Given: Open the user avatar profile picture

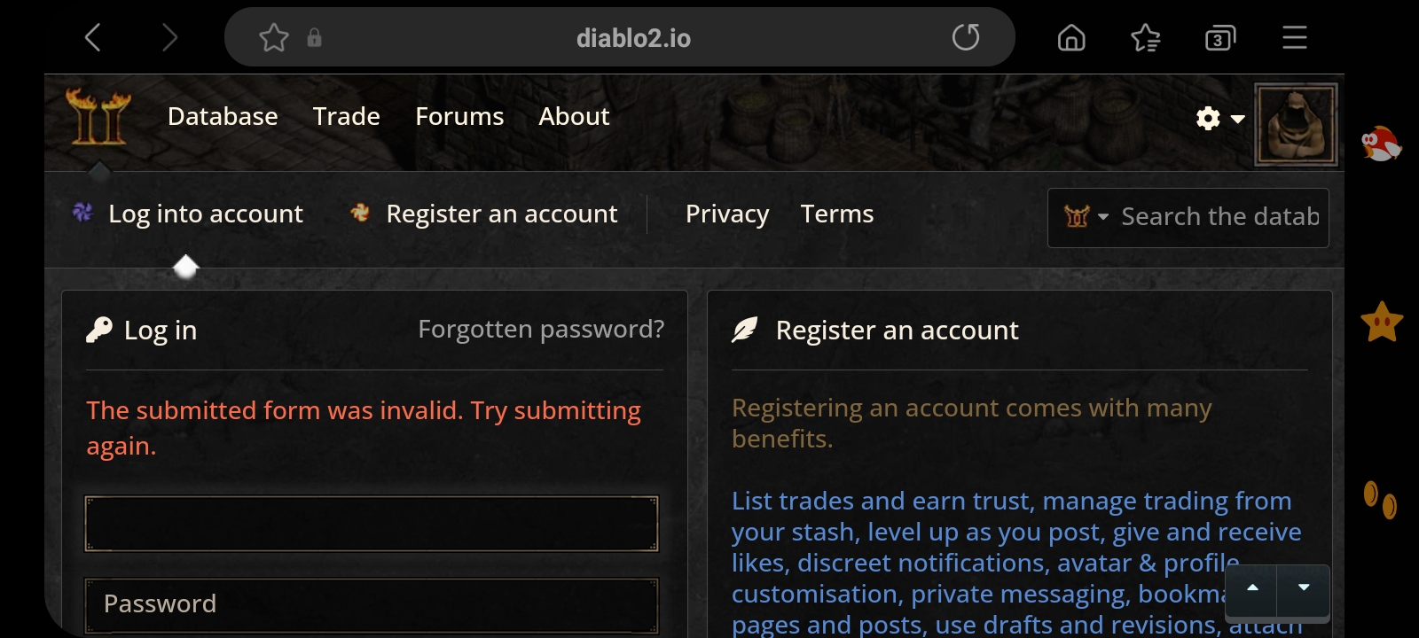Looking at the screenshot, I should [x=1296, y=125].
